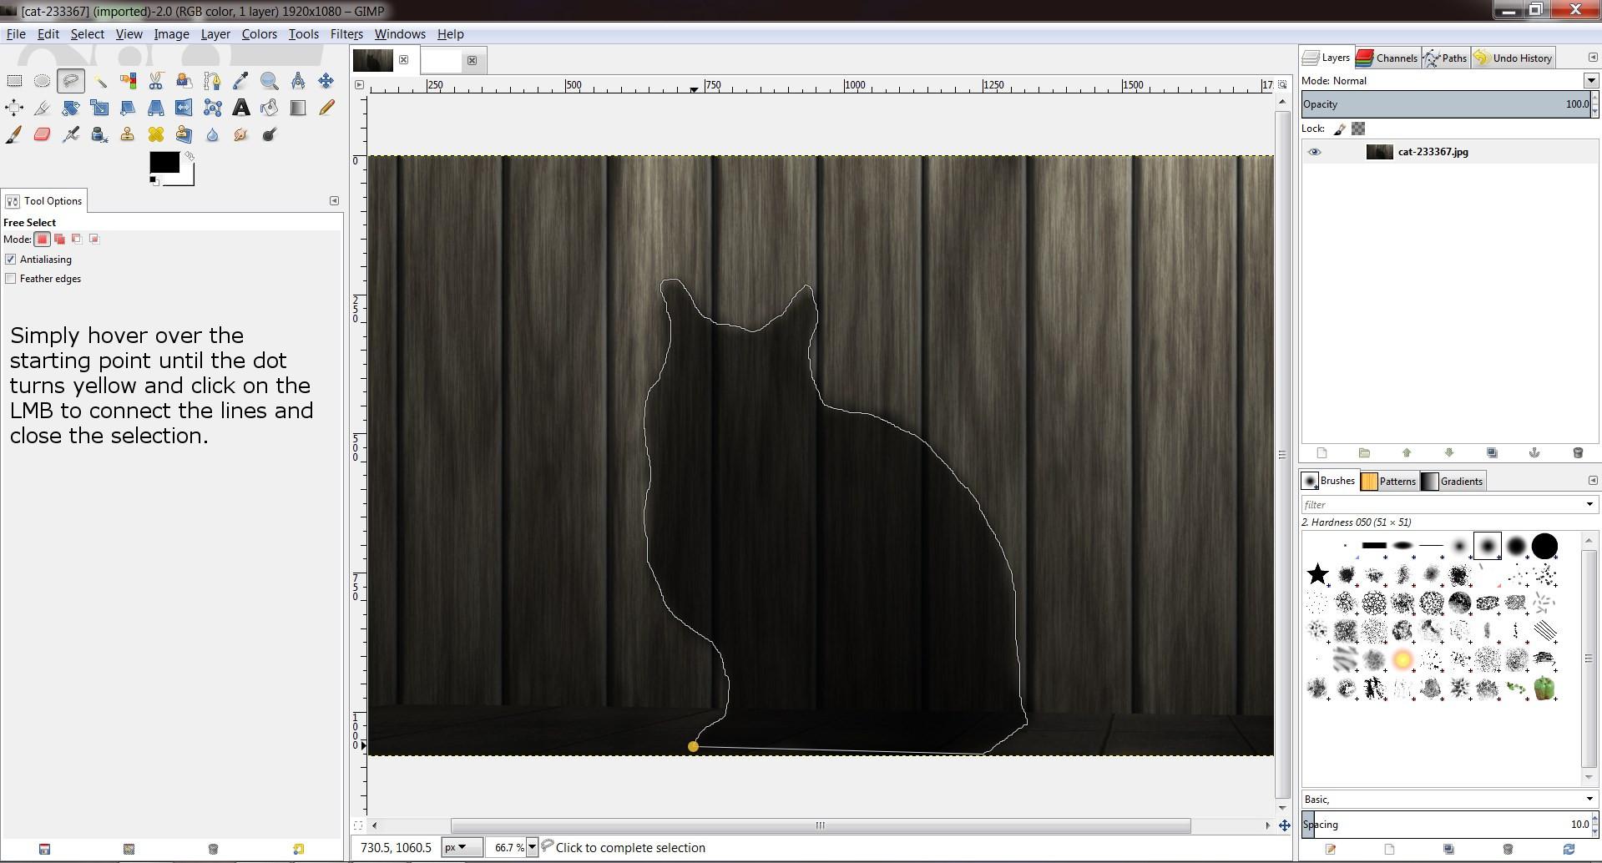Swap foreground and background colors
Screen dimensions: 1602x863
pos(190,156)
